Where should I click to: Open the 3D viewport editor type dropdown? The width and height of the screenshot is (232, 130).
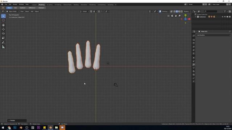pos(3,11)
